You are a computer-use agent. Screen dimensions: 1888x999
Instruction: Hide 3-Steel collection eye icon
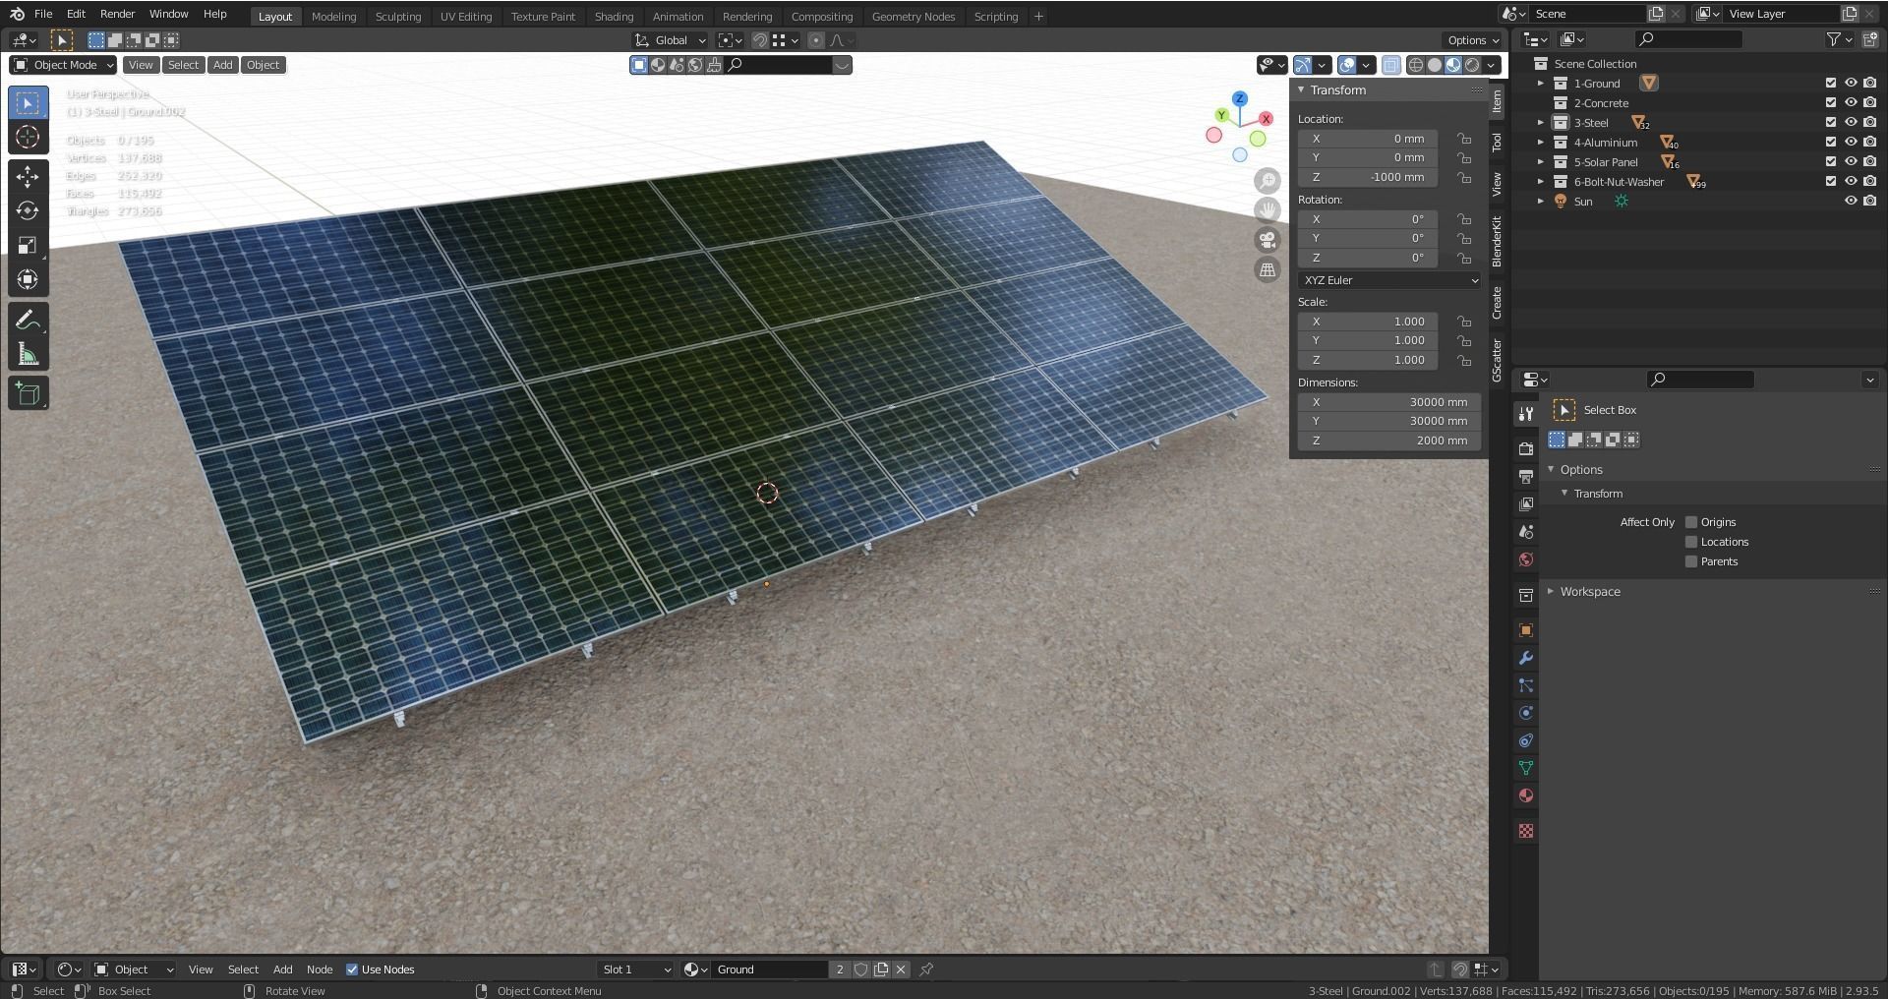click(x=1851, y=123)
